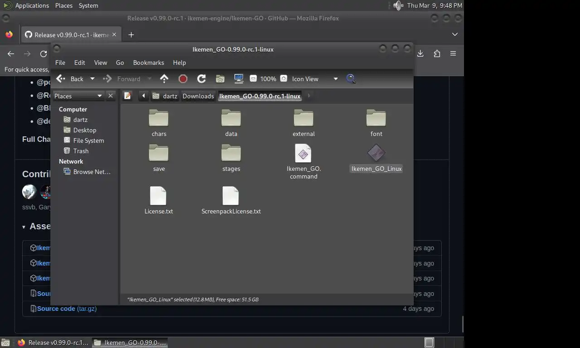Close the Firefox Release tab
The height and width of the screenshot is (348, 580).
114,34
